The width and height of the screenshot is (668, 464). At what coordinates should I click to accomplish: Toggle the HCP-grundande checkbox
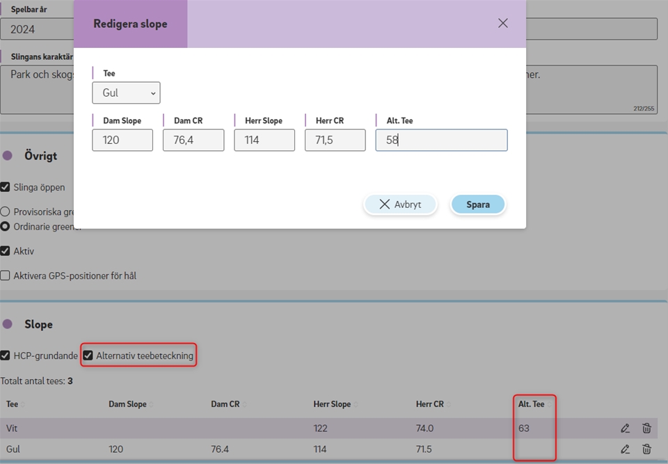click(x=6, y=355)
